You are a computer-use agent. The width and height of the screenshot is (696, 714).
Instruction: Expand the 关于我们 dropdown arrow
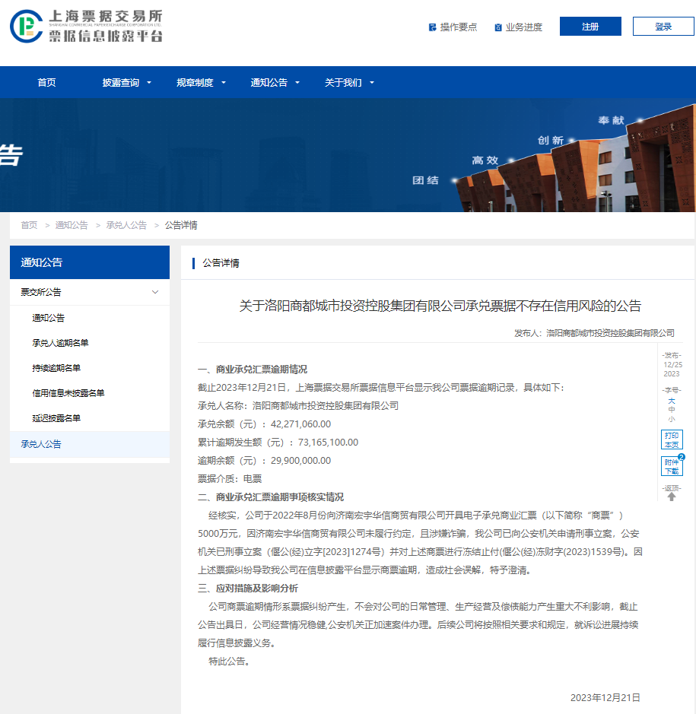[x=372, y=83]
